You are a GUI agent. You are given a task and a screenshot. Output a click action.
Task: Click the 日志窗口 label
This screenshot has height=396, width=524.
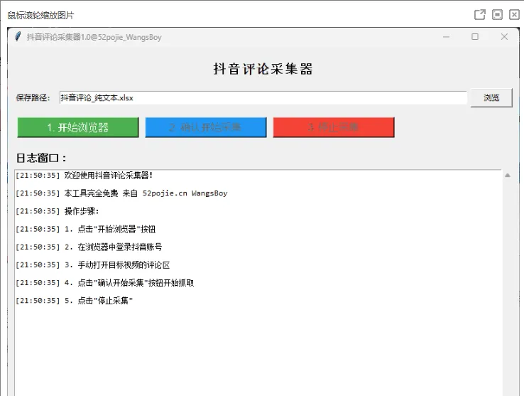coord(41,158)
